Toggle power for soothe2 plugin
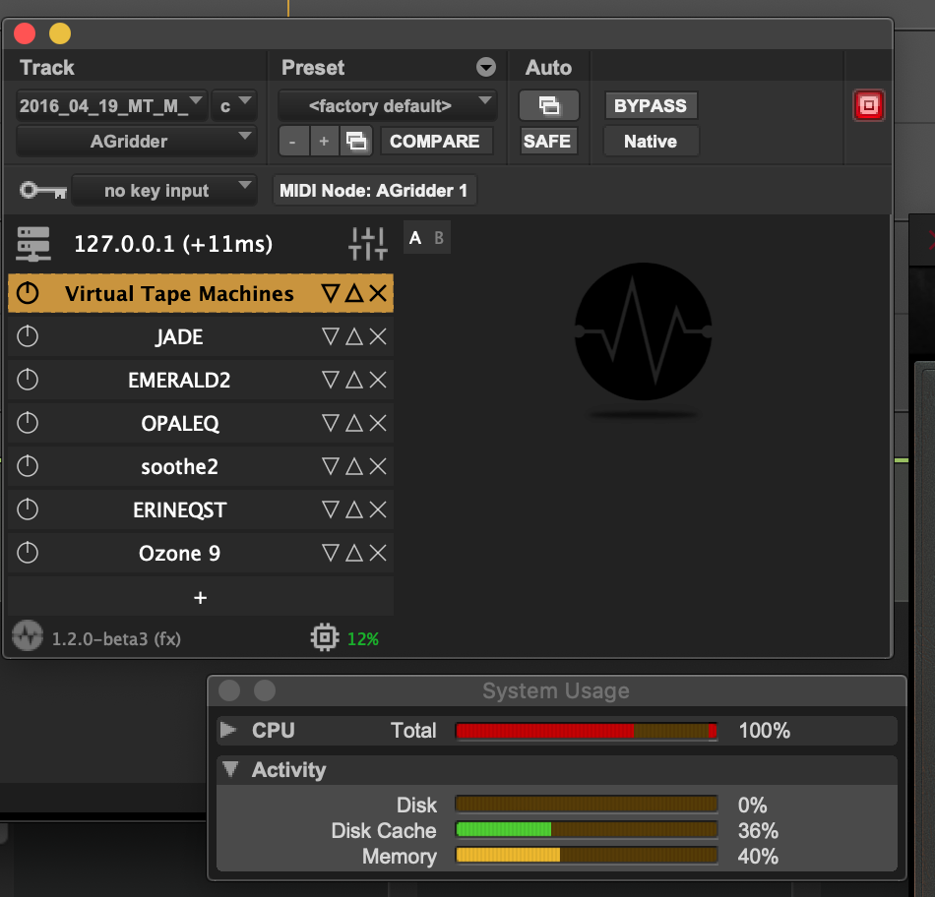935x897 pixels. point(28,466)
